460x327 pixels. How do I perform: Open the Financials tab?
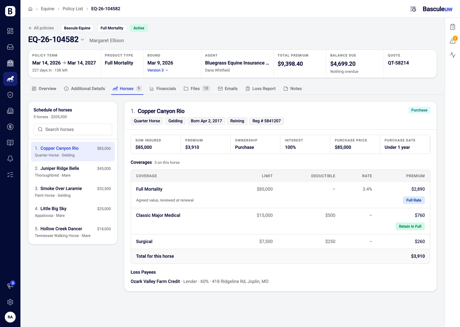(x=163, y=89)
